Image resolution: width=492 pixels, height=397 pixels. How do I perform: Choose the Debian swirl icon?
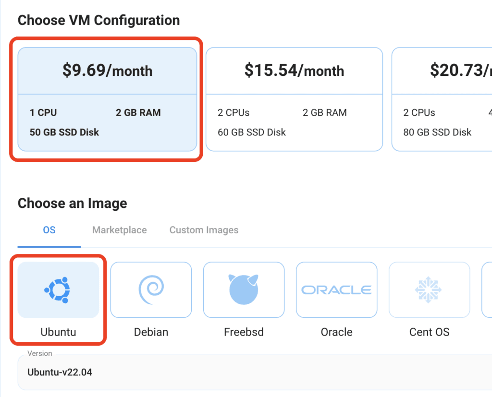click(151, 290)
